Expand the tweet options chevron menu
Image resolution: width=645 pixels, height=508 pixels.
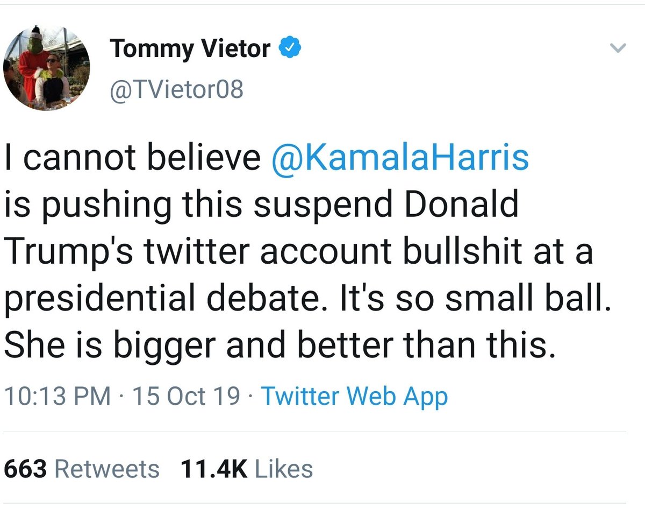[619, 48]
